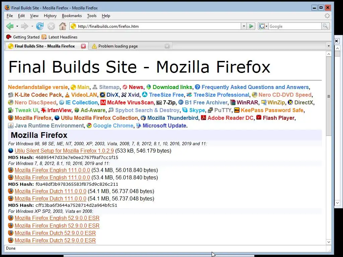Open the PuTTY link
This screenshot has height=257, width=343.
click(223, 110)
